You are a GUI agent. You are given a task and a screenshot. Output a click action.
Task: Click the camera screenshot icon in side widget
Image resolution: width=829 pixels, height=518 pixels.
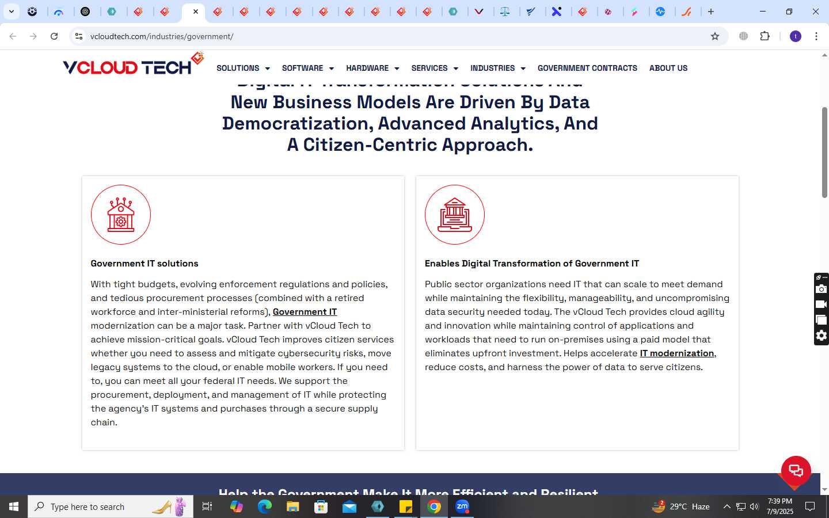[822, 289]
